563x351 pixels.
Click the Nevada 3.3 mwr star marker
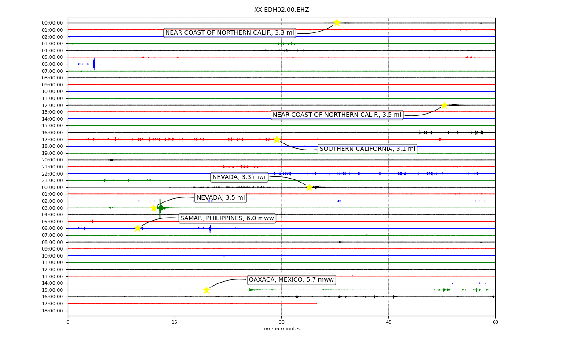point(309,187)
